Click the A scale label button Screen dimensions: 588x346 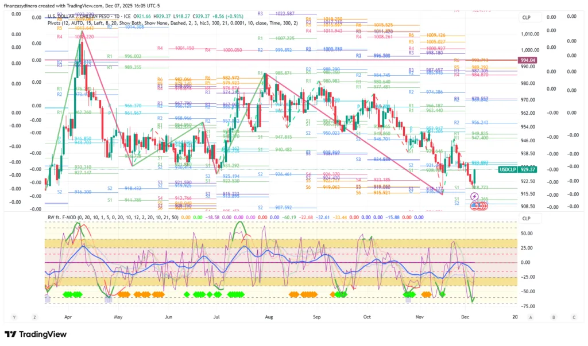pyautogui.click(x=531, y=317)
